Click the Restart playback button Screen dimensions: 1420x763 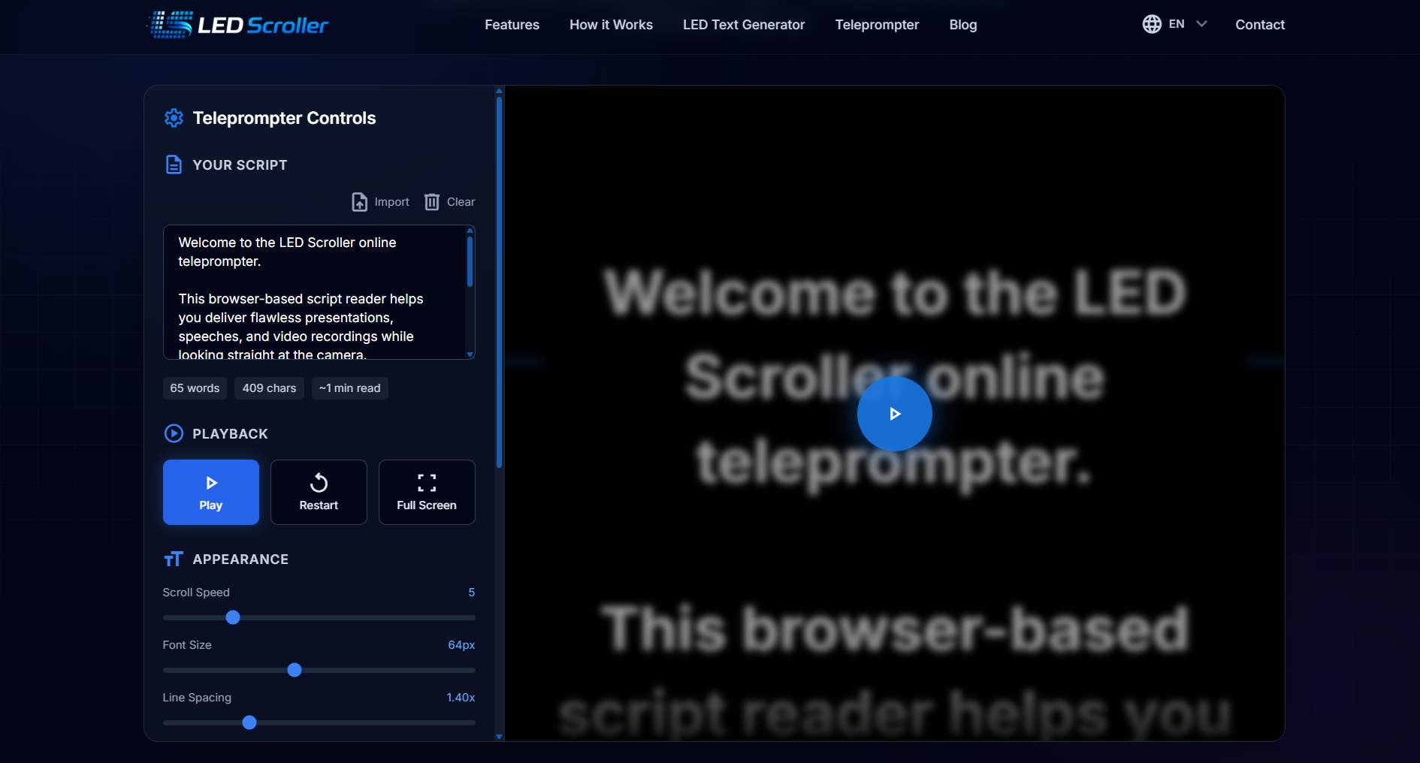[x=319, y=492]
